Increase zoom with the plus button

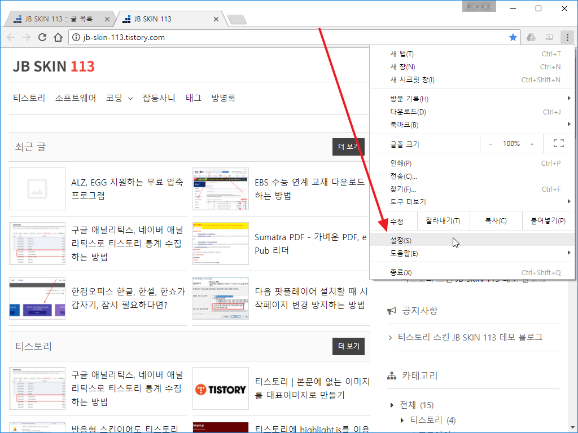(532, 144)
